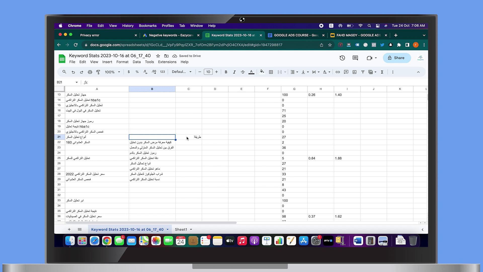The height and width of the screenshot is (272, 483).
Task: Open the comments history icon
Action: 355,58
